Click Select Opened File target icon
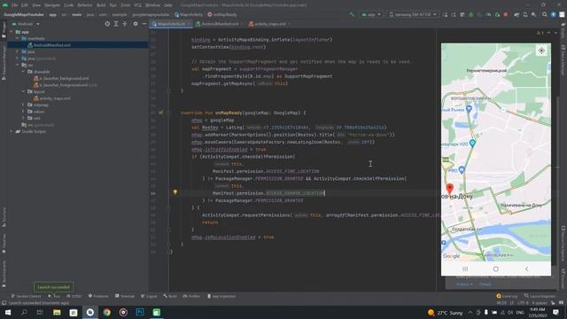The height and width of the screenshot is (319, 567). pyautogui.click(x=107, y=24)
